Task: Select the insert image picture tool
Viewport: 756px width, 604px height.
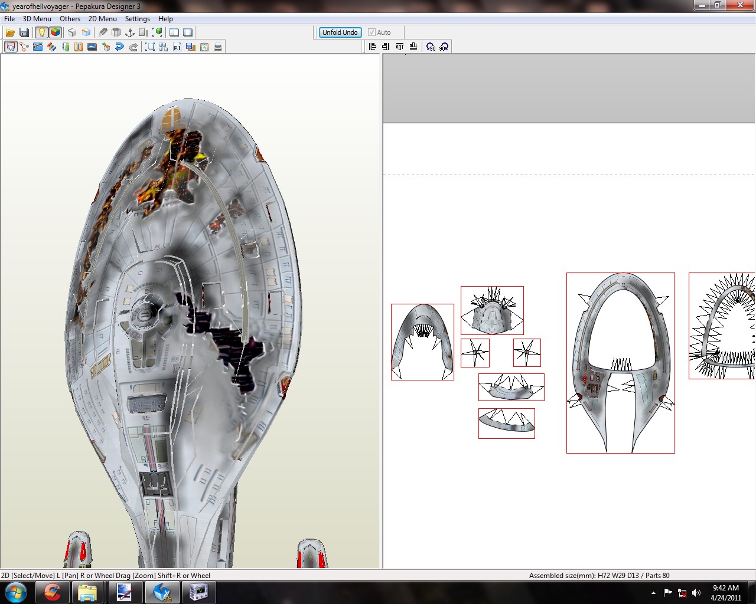Action: coord(92,47)
